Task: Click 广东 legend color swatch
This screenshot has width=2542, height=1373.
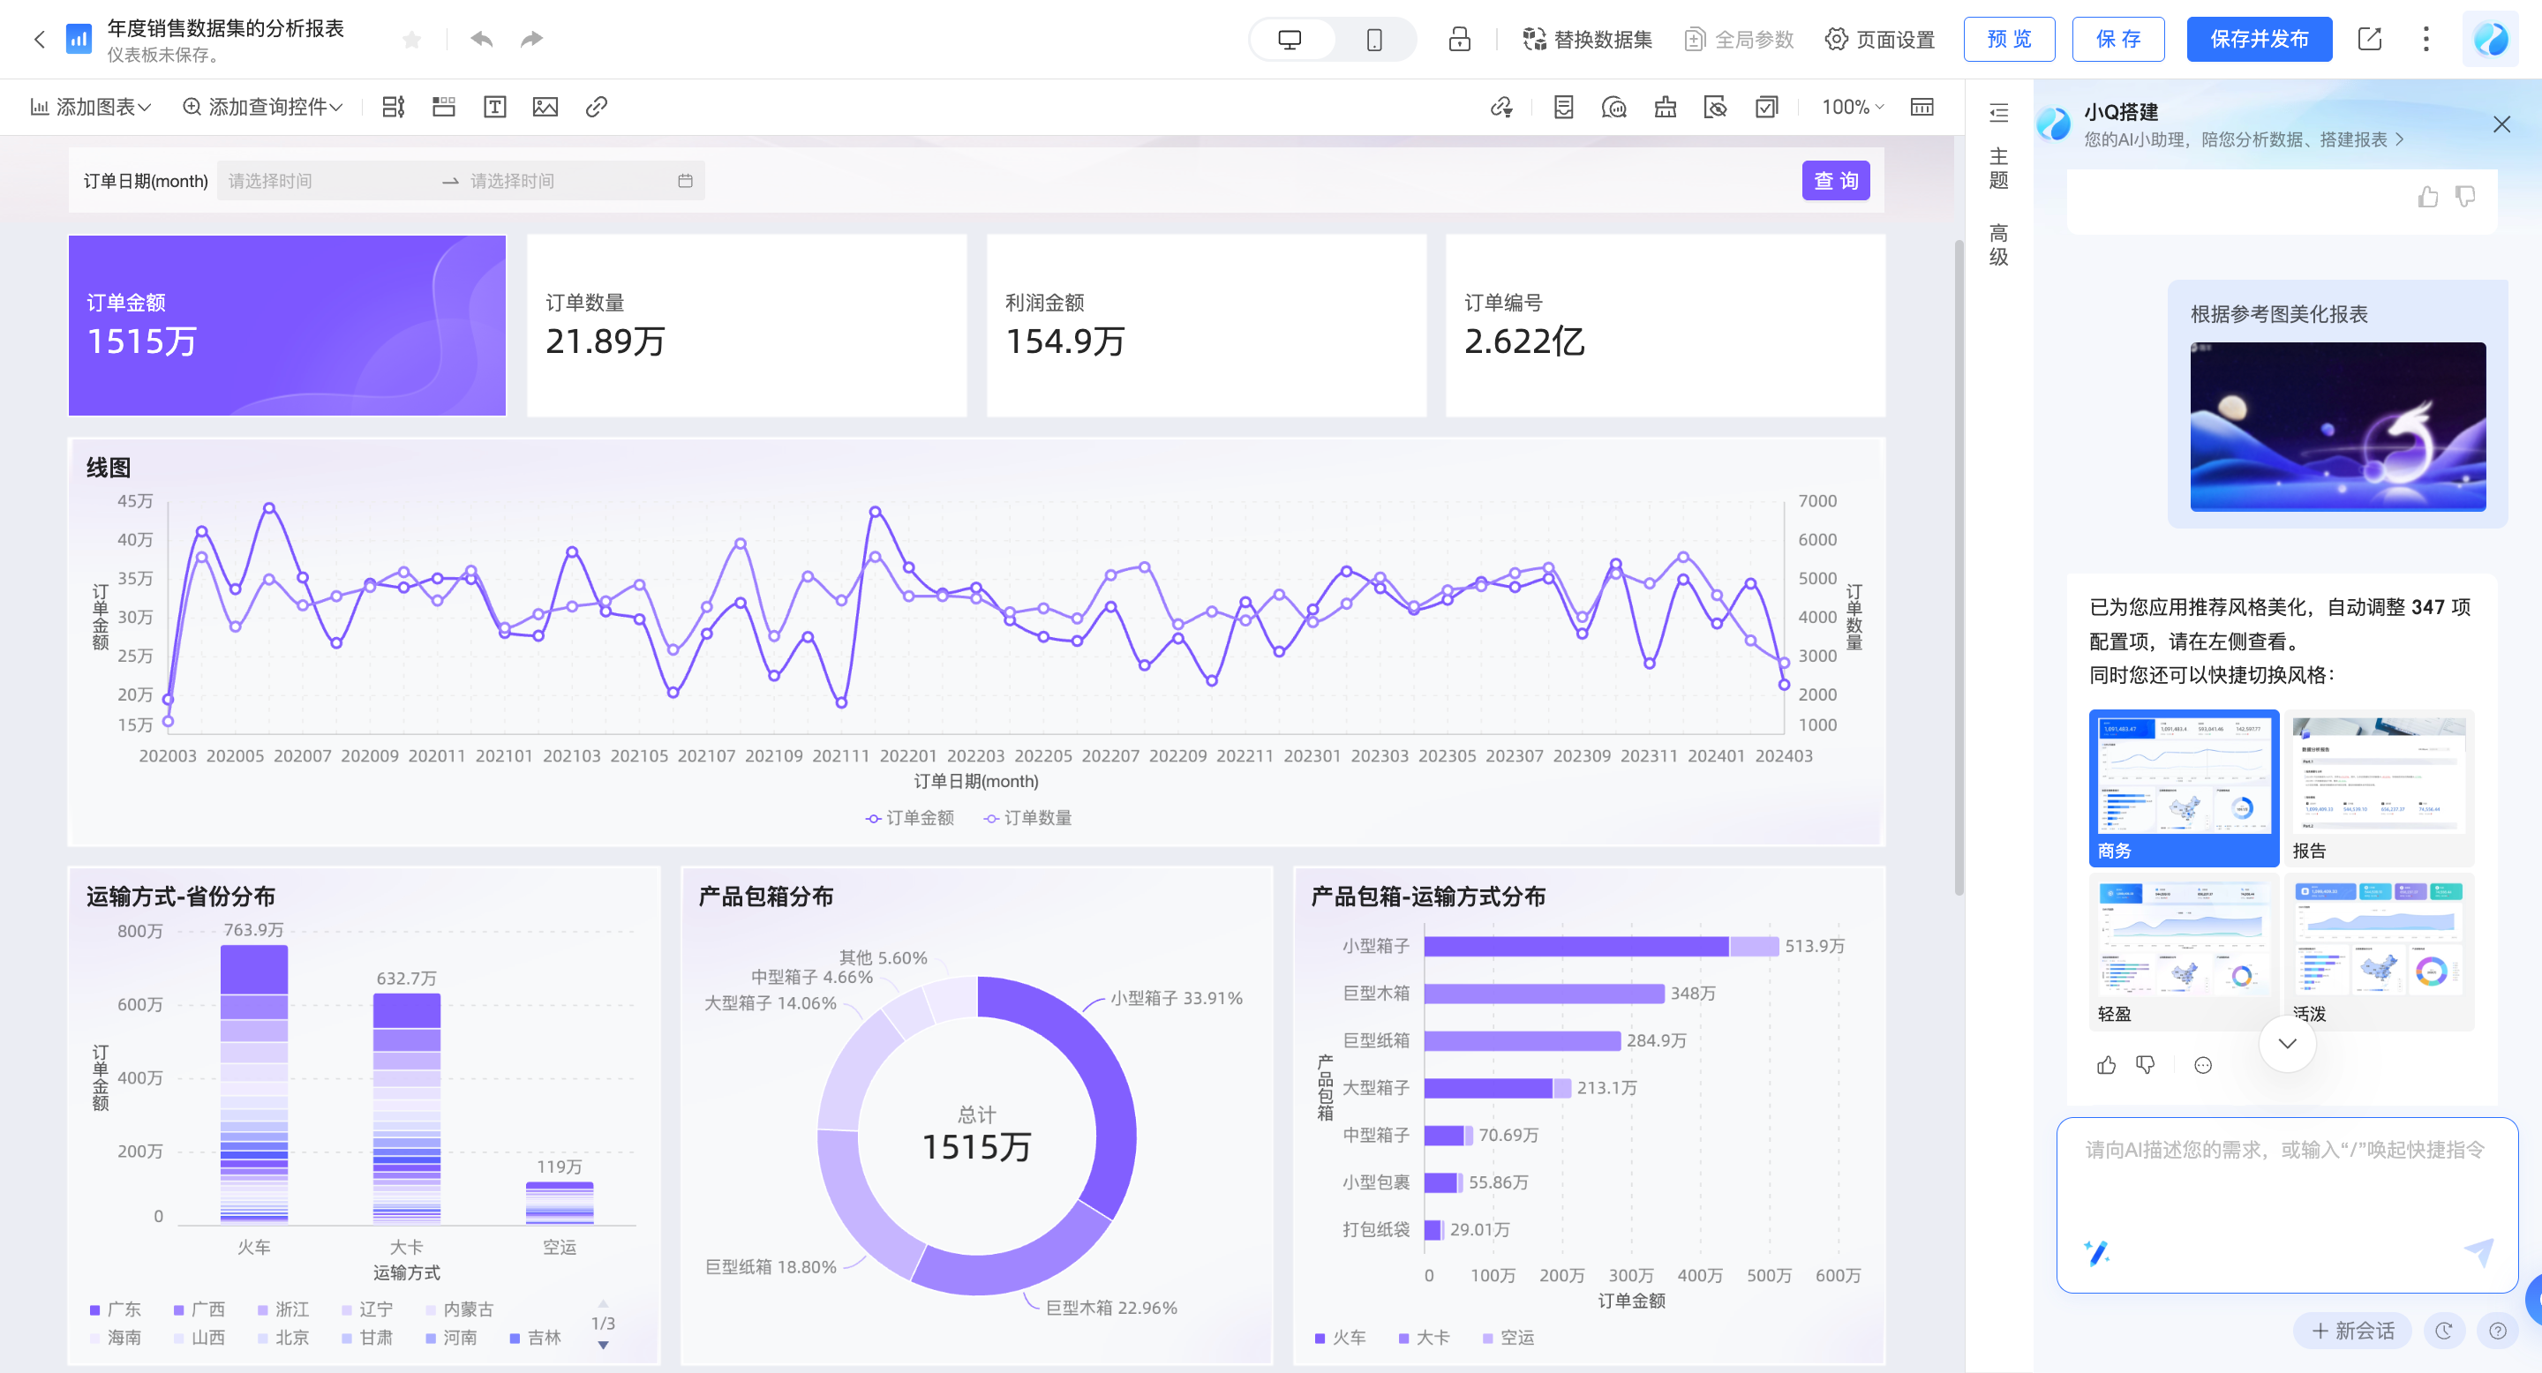Action: point(94,1309)
